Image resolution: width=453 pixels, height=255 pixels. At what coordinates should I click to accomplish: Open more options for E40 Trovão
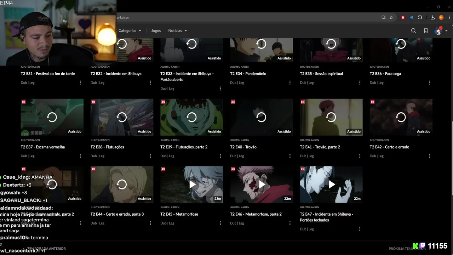290,156
